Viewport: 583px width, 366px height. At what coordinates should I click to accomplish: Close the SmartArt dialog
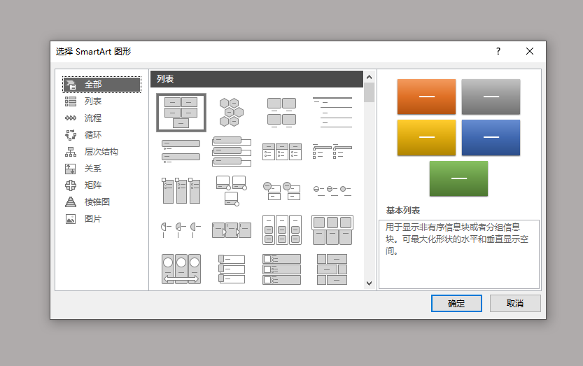[530, 51]
